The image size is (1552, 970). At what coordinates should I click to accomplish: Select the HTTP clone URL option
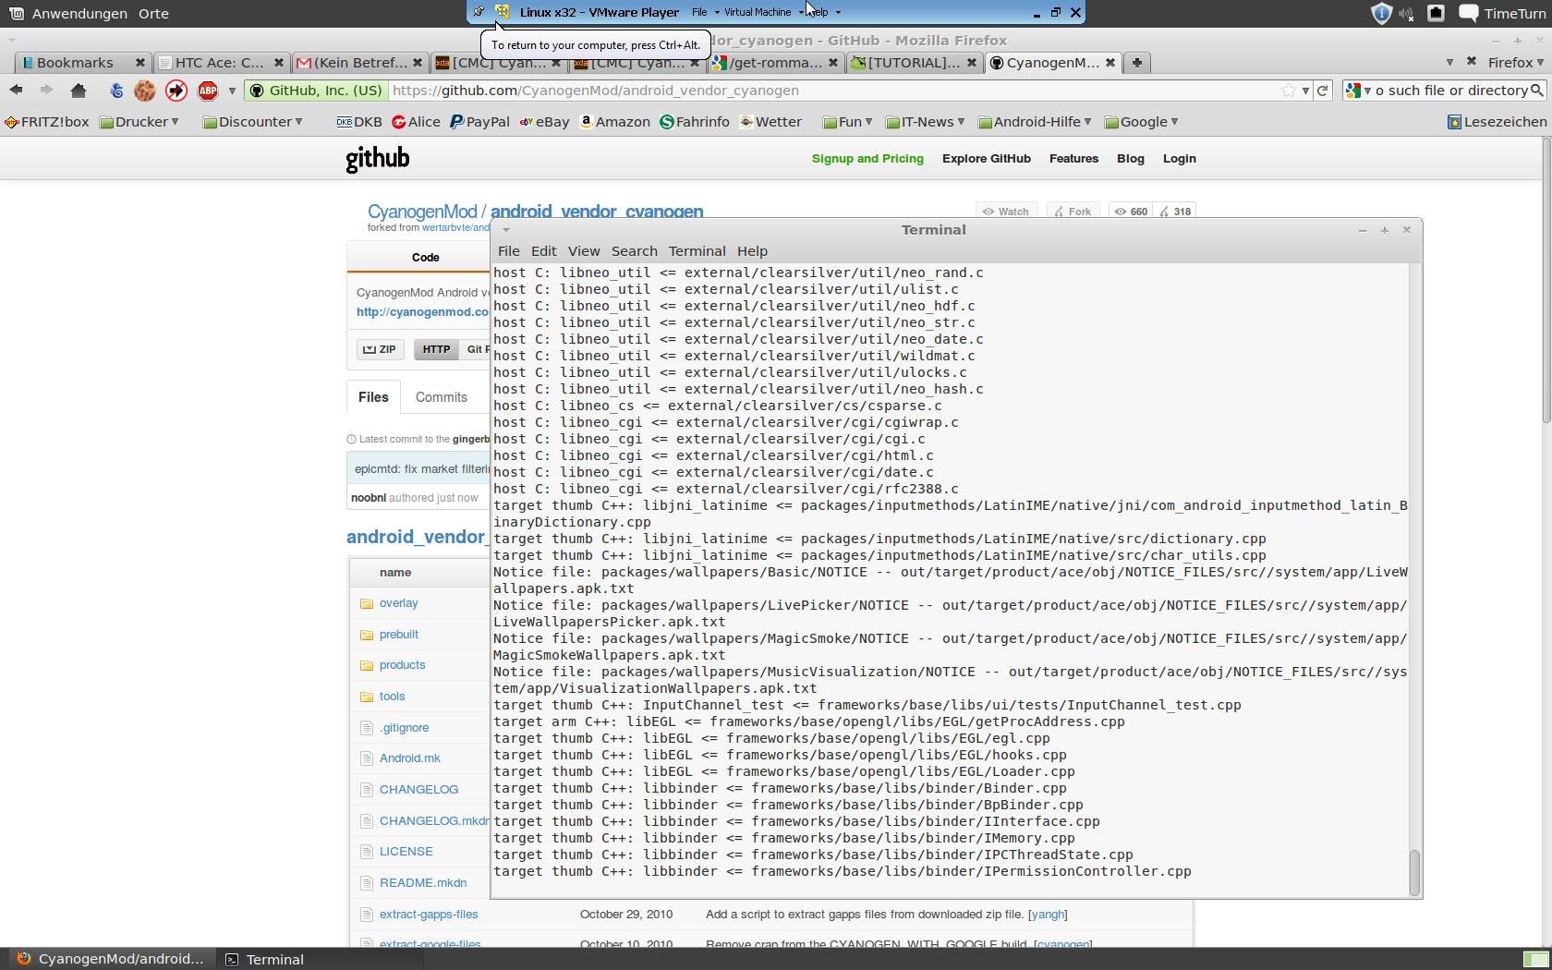coord(436,349)
